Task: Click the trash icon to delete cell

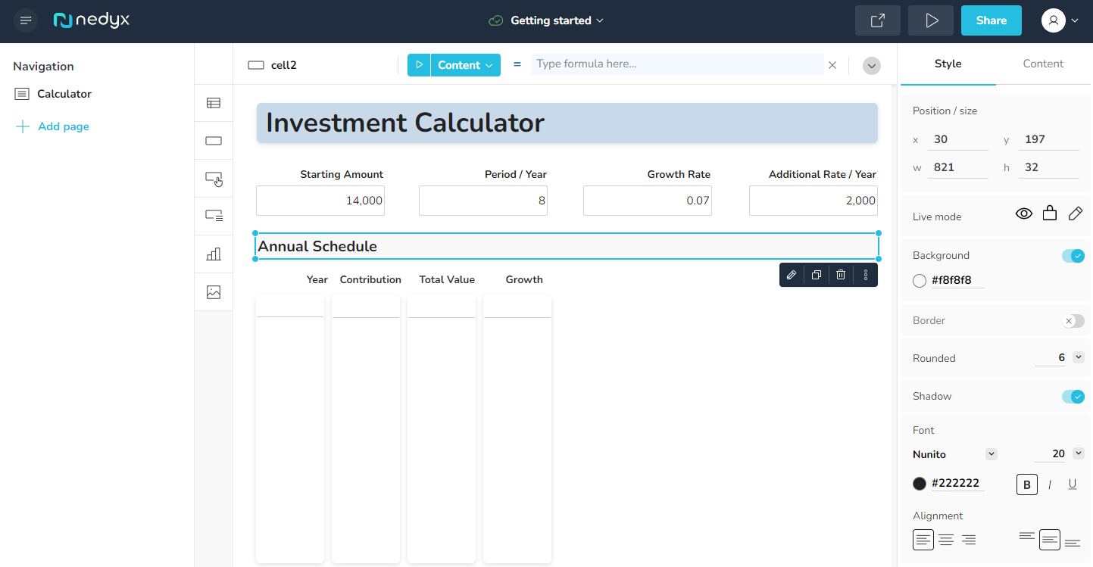Action: coord(841,275)
